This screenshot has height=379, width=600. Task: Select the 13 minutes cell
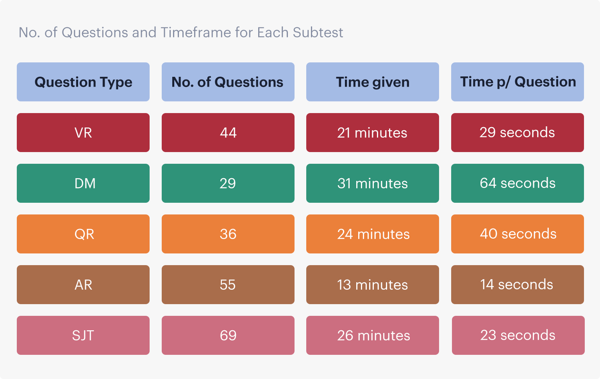click(372, 285)
